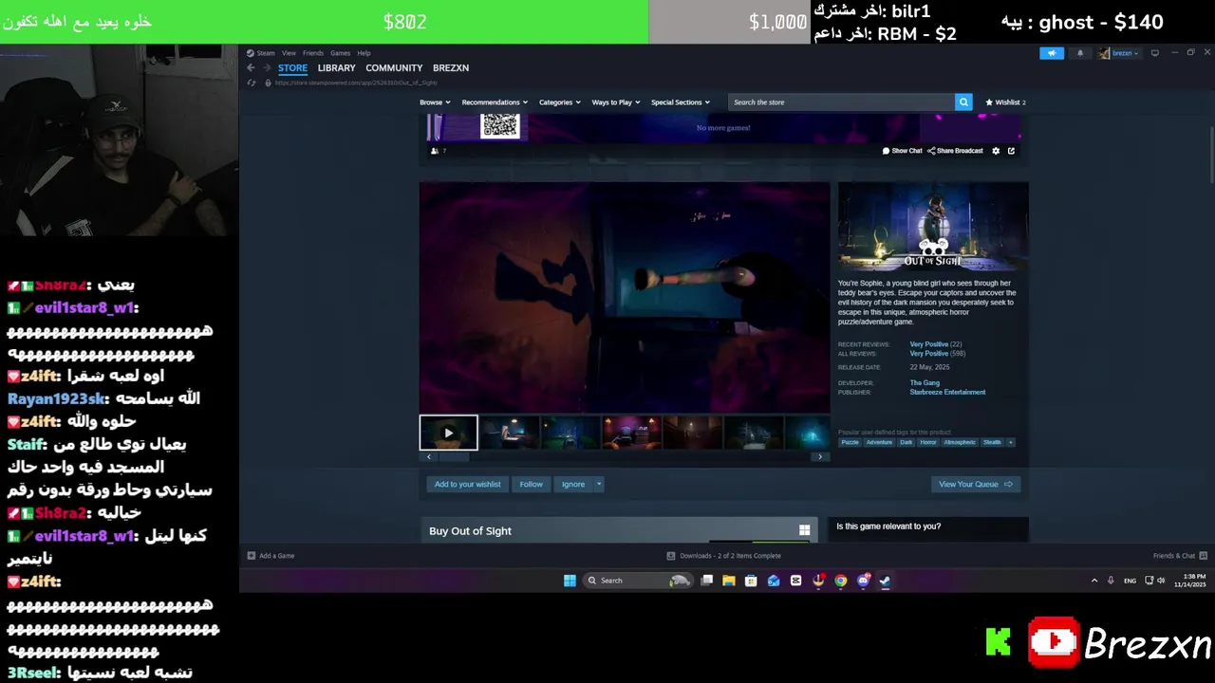Select the video trailer thumbnail

click(x=448, y=433)
